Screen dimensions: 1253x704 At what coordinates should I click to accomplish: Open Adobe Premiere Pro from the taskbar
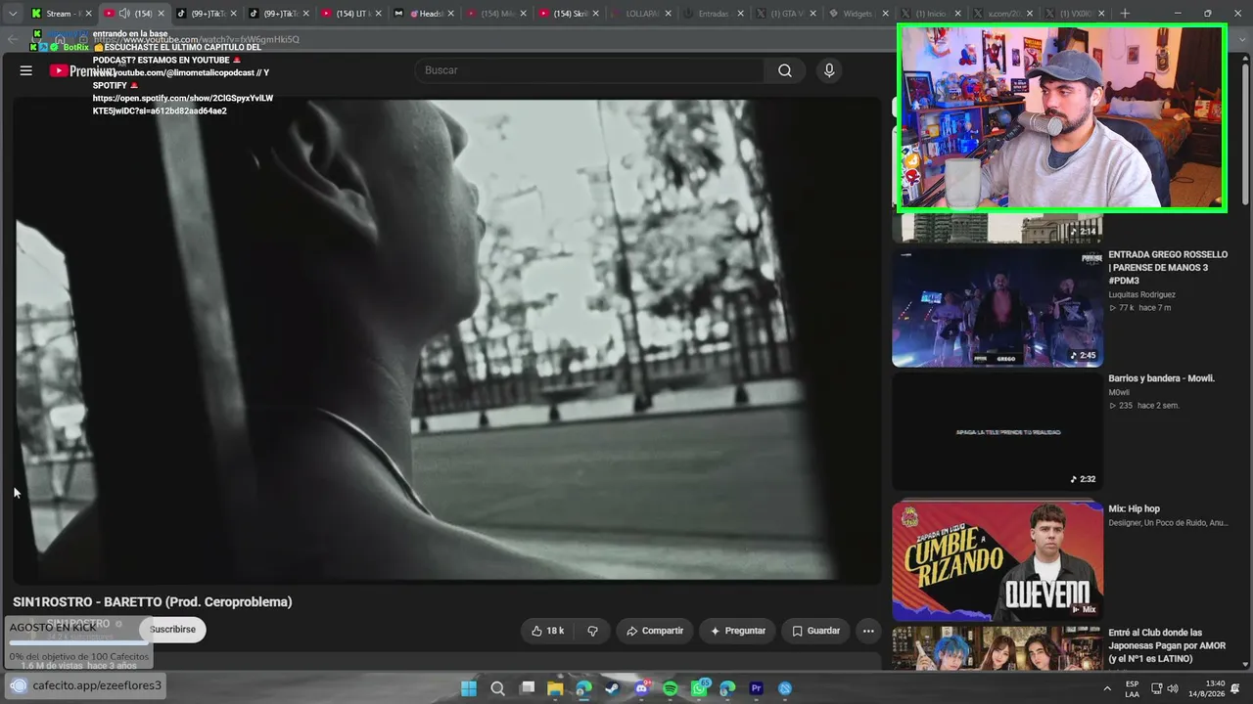[x=757, y=688]
